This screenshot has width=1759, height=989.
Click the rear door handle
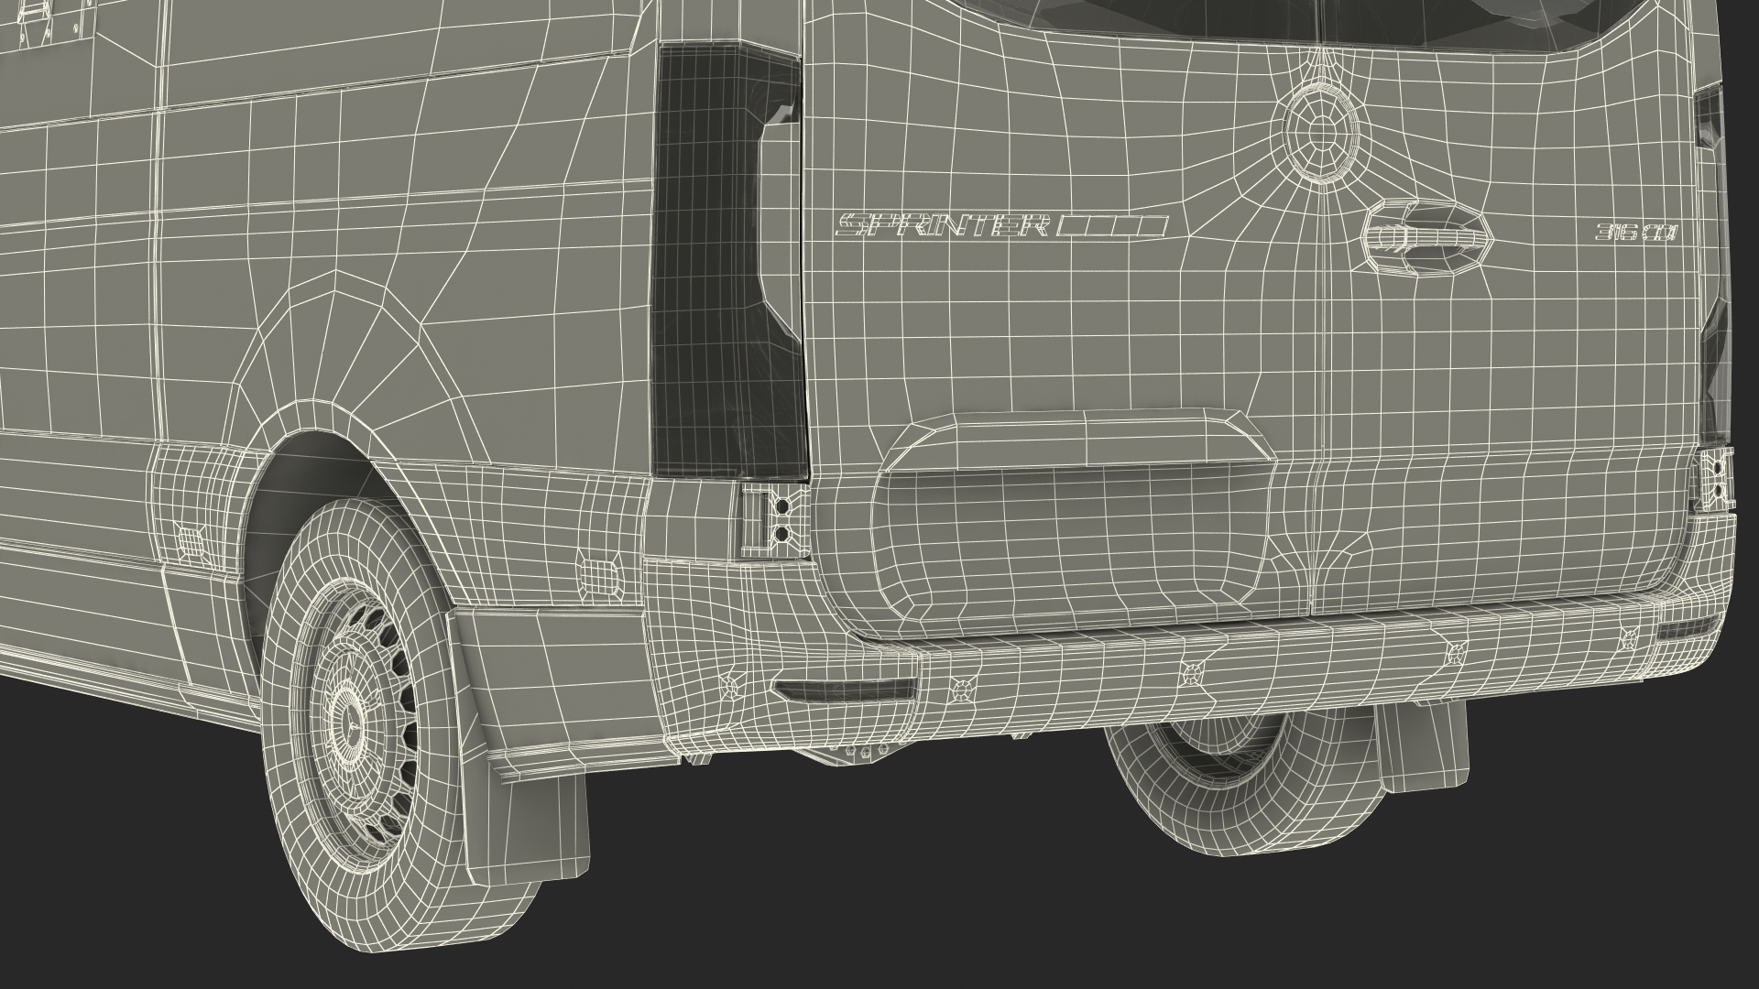pos(1425,238)
